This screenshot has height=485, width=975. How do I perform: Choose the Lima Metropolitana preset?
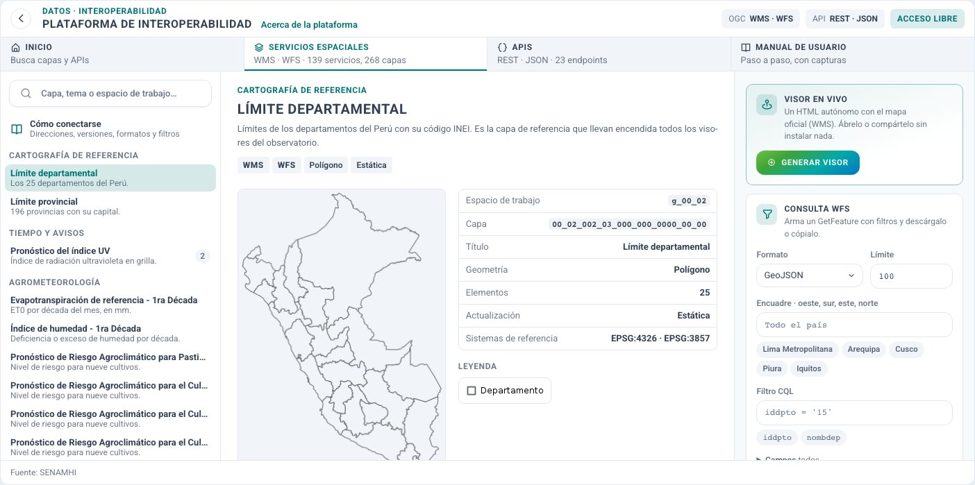coord(797,349)
